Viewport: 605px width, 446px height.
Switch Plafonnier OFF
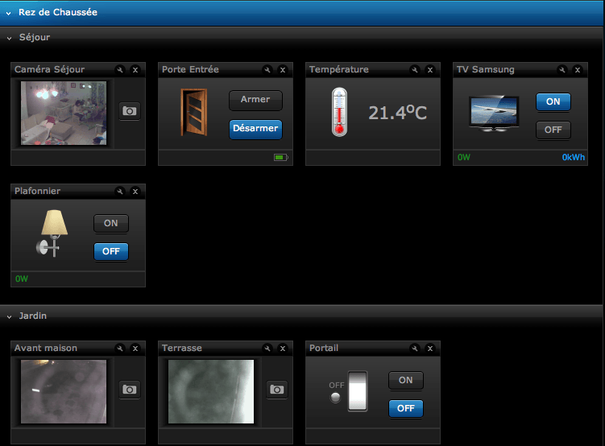pos(110,252)
